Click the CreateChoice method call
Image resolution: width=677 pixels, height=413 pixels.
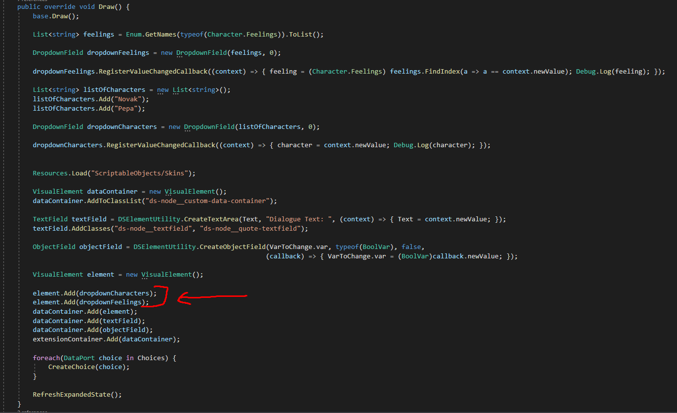(72, 367)
